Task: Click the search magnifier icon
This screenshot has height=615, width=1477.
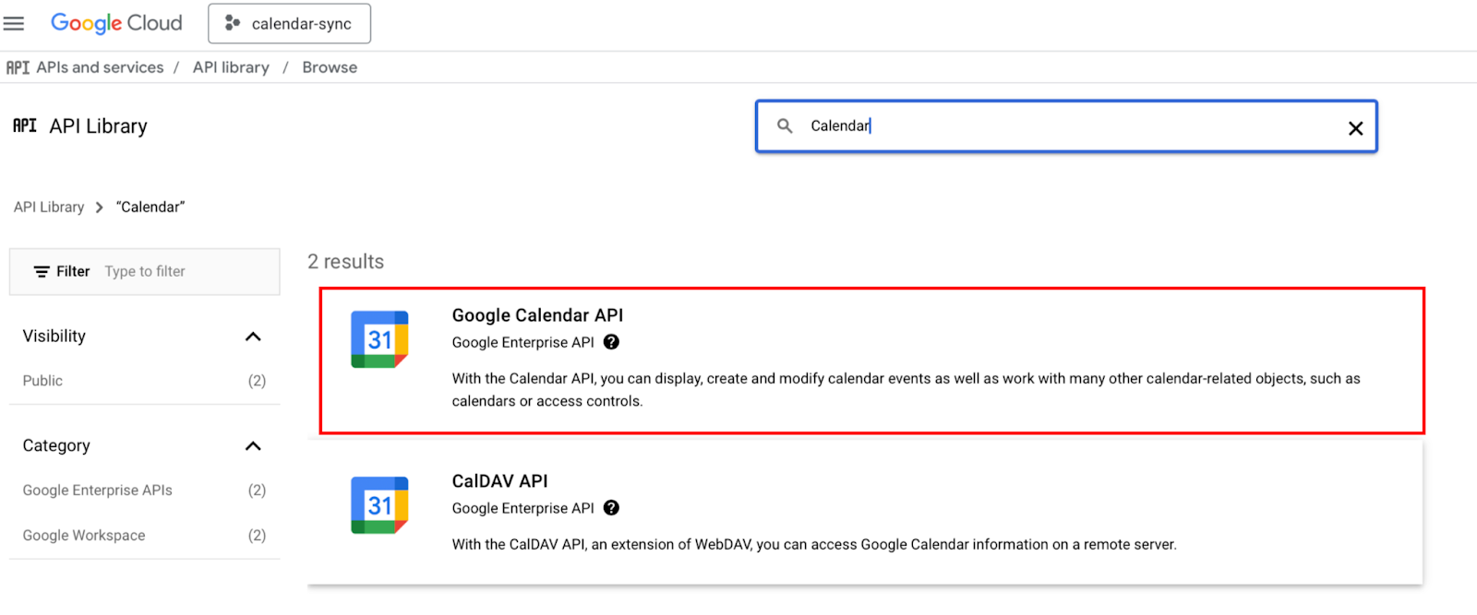Action: (785, 125)
